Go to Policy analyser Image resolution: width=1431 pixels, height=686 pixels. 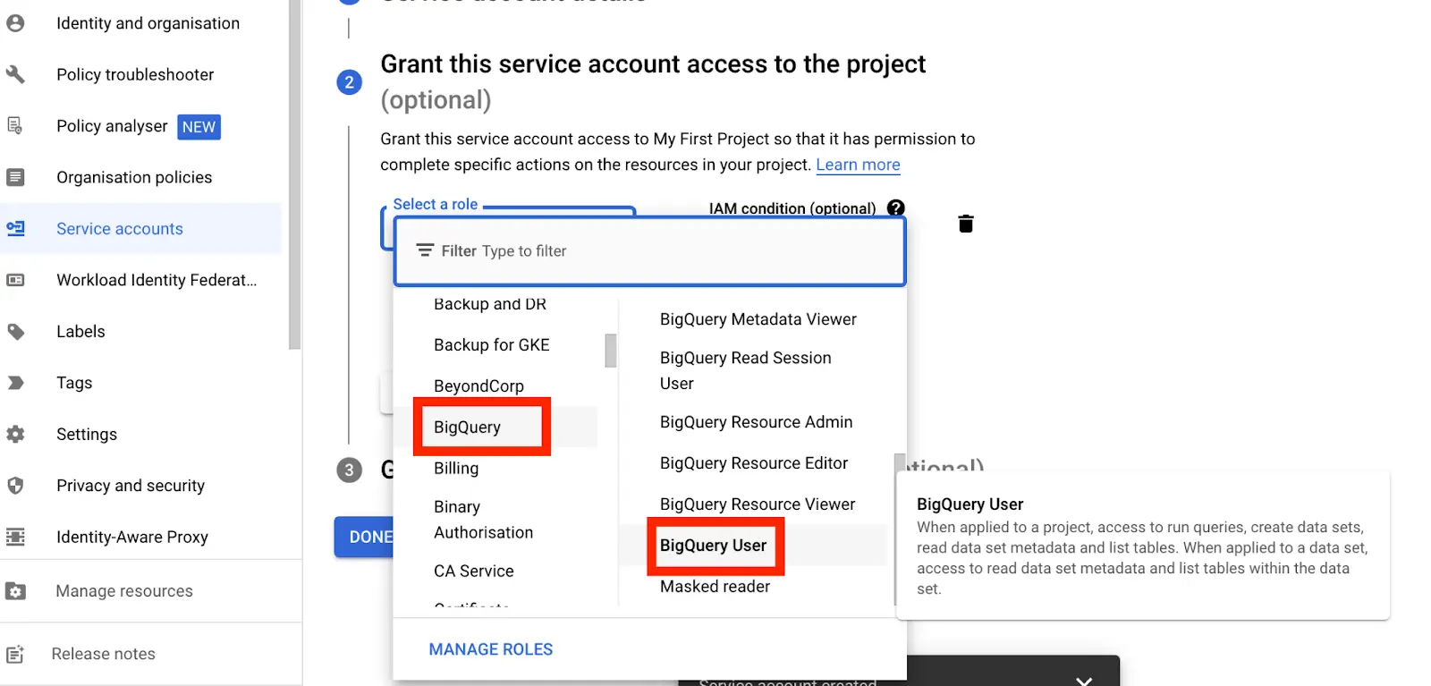(x=112, y=126)
